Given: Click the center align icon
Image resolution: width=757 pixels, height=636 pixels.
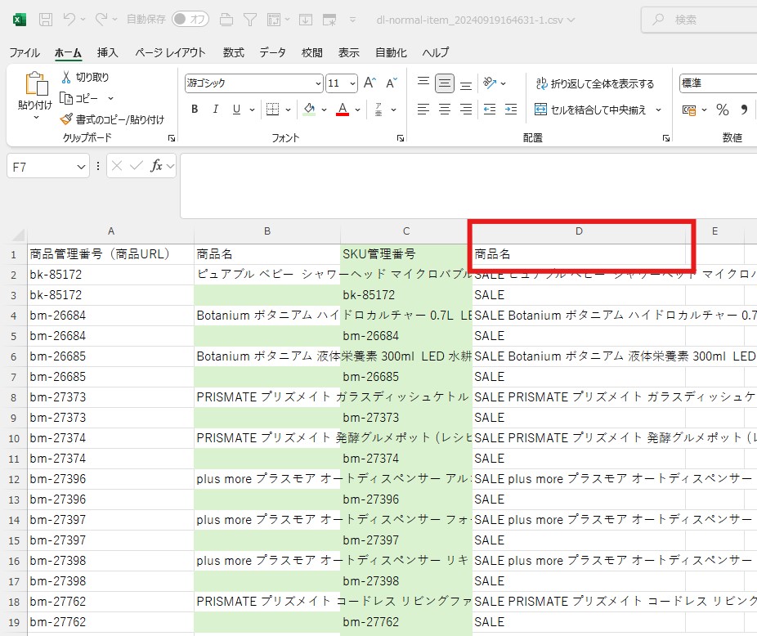Looking at the screenshot, I should pos(445,110).
